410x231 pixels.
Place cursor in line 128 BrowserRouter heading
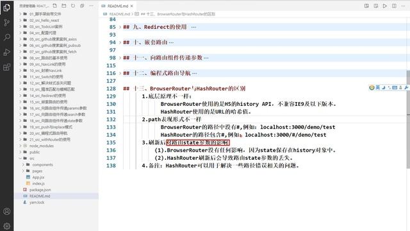[184, 89]
